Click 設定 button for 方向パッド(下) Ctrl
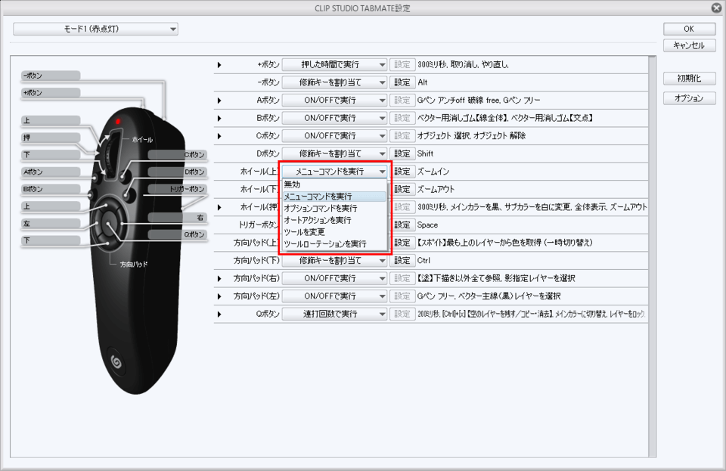 (402, 261)
